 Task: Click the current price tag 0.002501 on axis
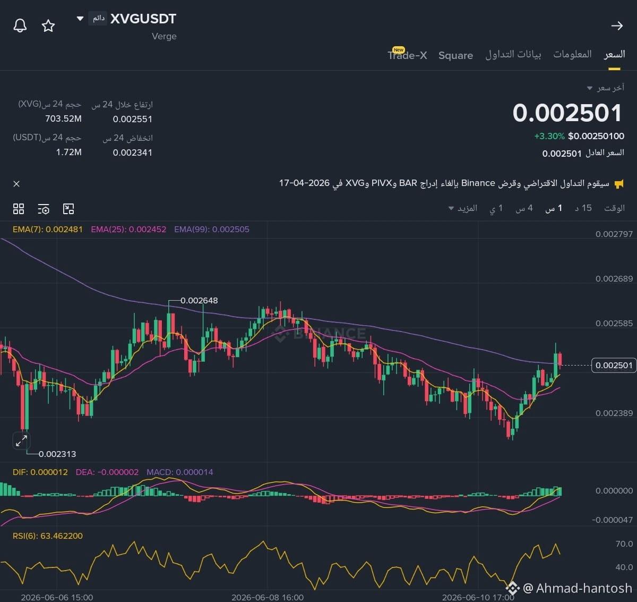pyautogui.click(x=614, y=365)
